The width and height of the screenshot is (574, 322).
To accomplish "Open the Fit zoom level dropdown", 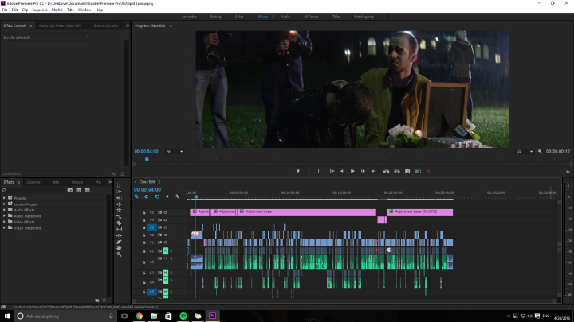I will click(x=175, y=152).
